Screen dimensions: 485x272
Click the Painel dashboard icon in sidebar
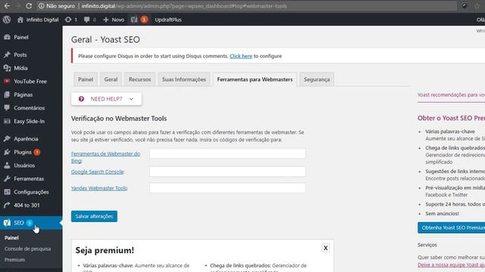coord(7,37)
